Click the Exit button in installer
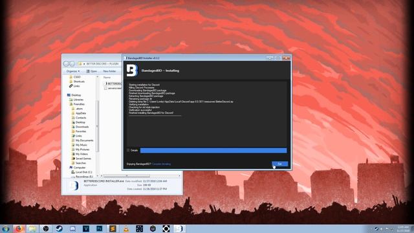 (280, 164)
